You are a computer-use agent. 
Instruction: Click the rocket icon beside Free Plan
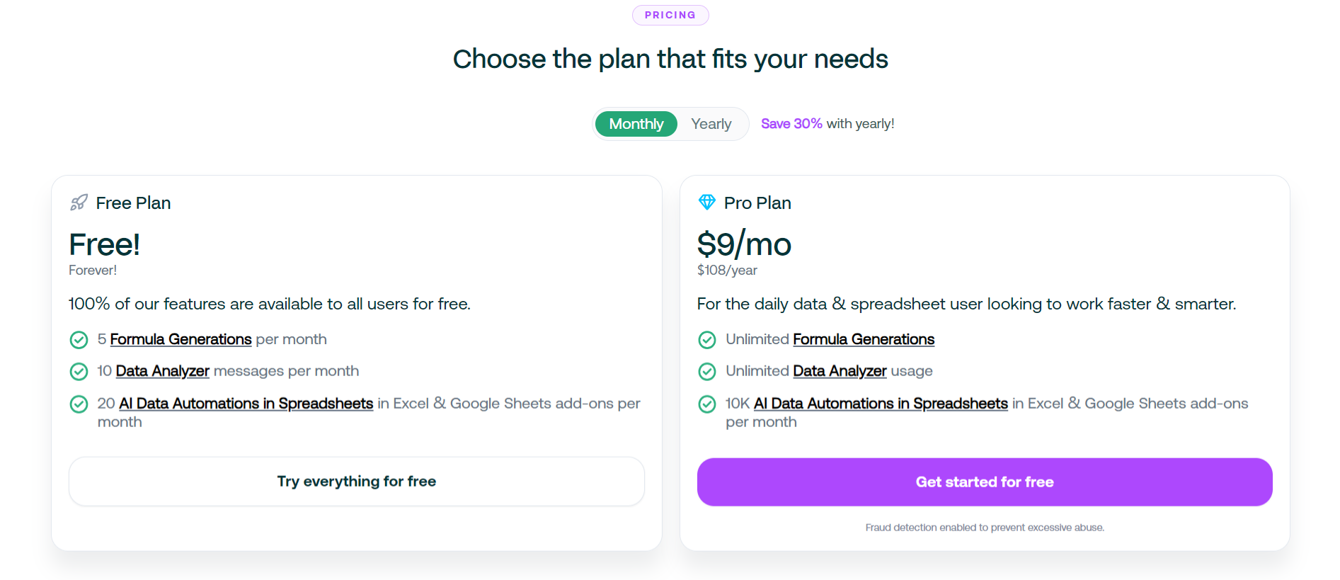(79, 203)
